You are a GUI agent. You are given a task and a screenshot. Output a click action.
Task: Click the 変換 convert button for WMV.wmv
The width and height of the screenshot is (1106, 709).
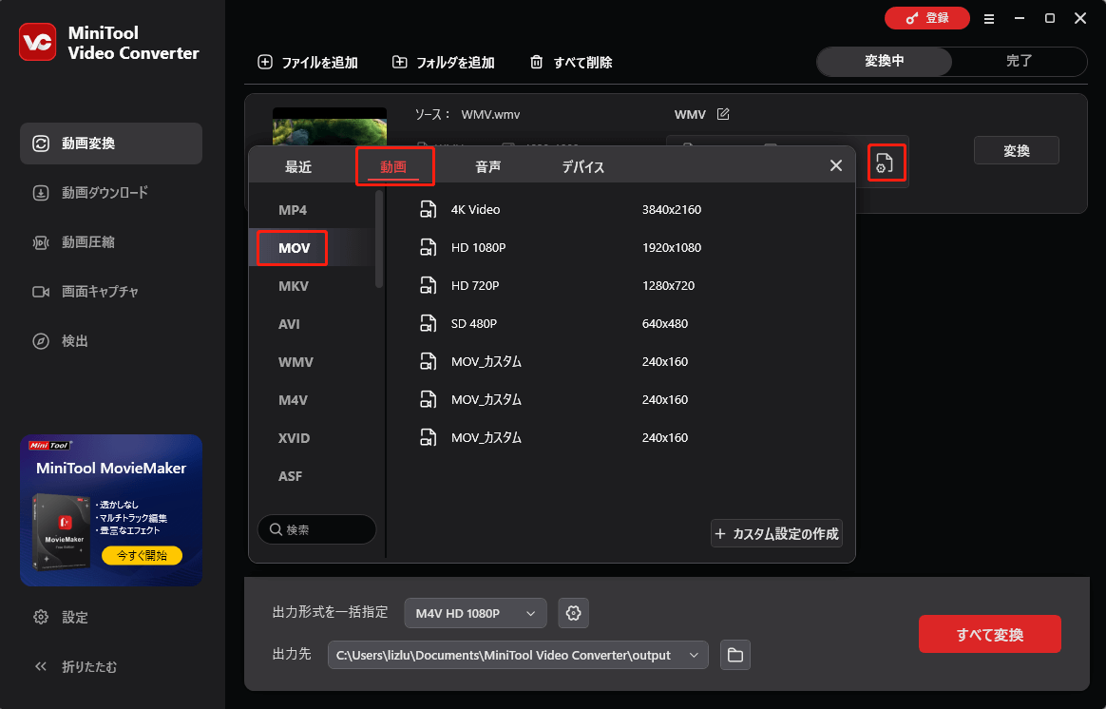pos(1017,150)
